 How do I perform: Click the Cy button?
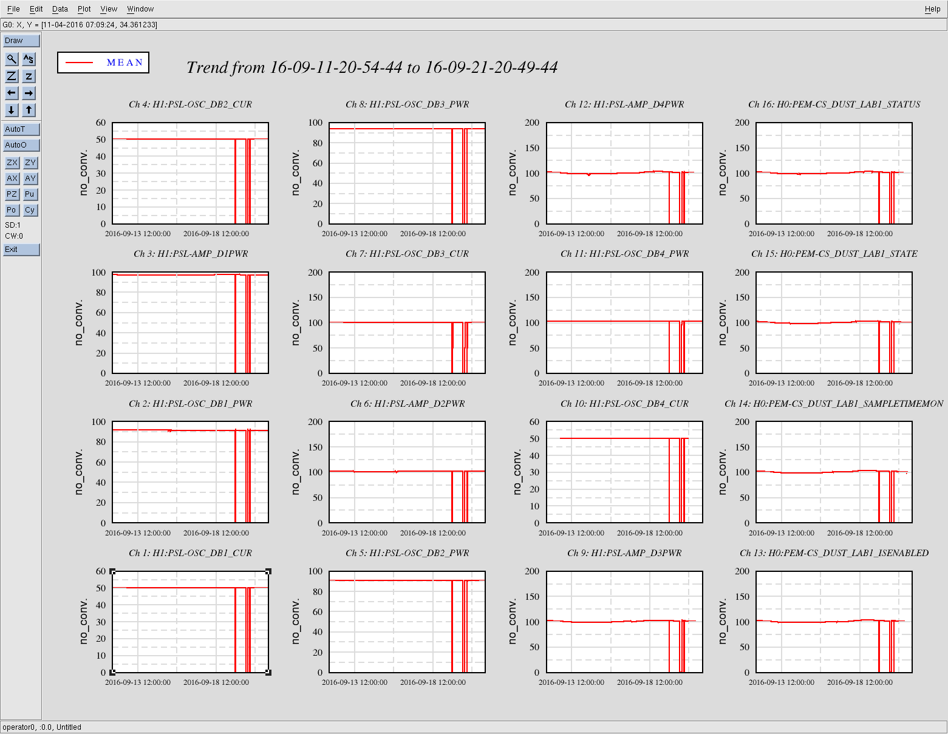pyautogui.click(x=30, y=210)
